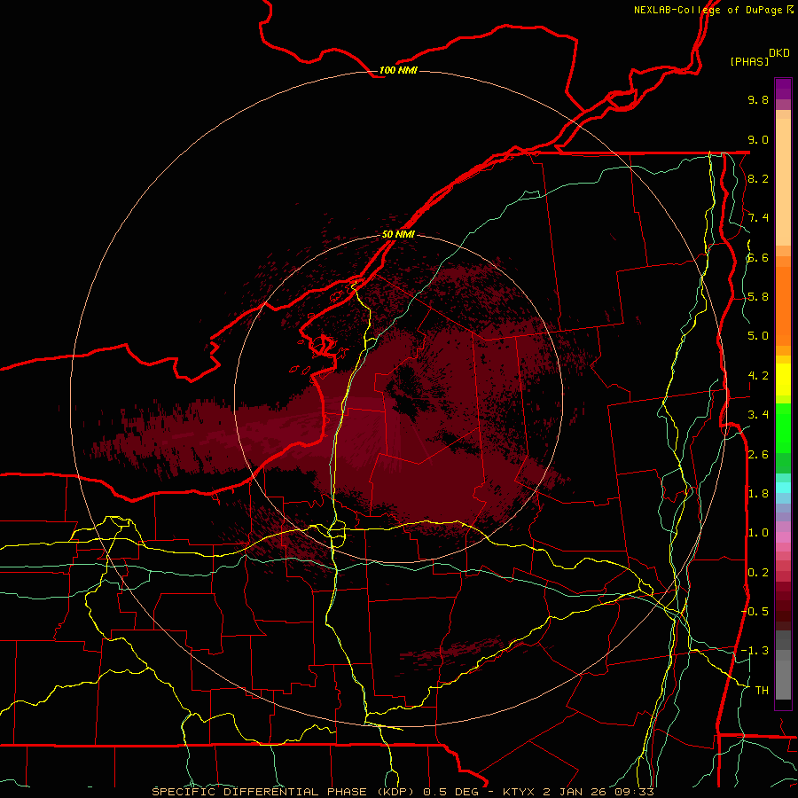Click the 1.8 value on color scale
Viewport: 798px width, 798px height.
(x=758, y=494)
